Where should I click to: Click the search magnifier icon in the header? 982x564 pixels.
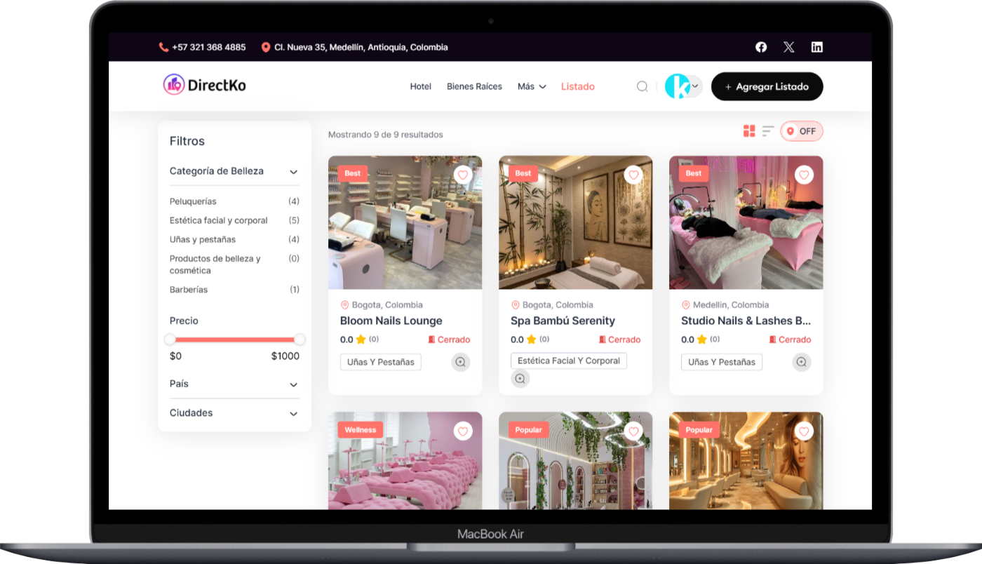tap(642, 86)
